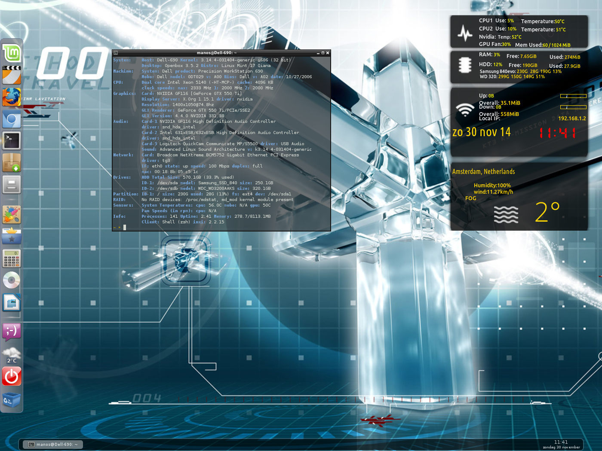Click the fog waves weather icon
Viewport: 602px width, 451px height.
click(x=506, y=214)
